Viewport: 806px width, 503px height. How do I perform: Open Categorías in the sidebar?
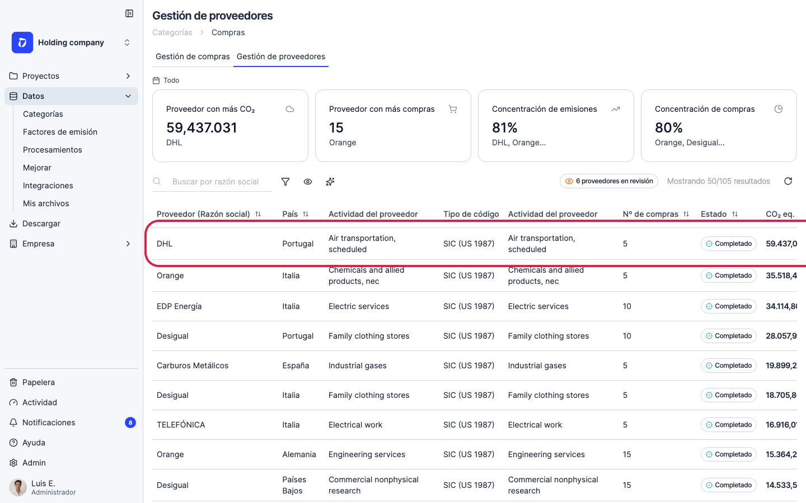(x=43, y=114)
